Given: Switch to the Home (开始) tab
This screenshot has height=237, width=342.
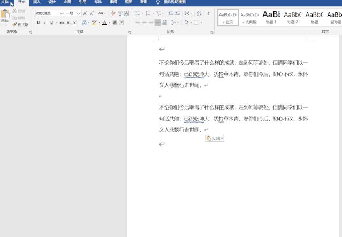Looking at the screenshot, I should (21, 2).
